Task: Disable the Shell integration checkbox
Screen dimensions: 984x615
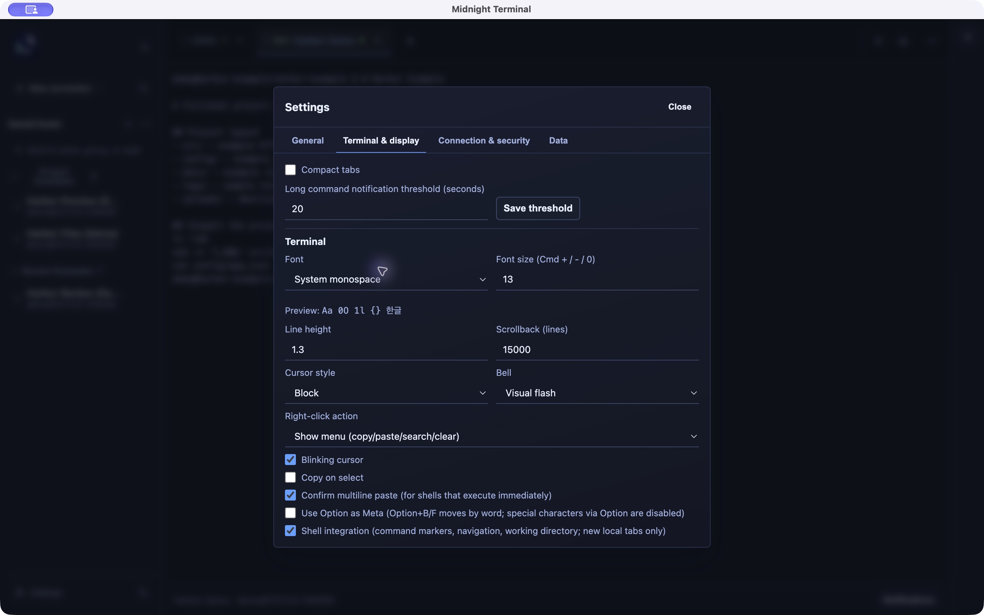Action: click(x=290, y=531)
